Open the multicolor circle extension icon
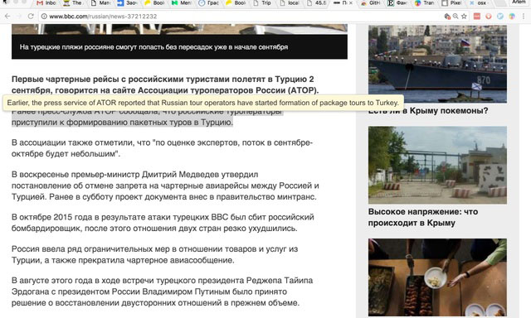531x318 pixels. pyautogui.click(x=512, y=17)
